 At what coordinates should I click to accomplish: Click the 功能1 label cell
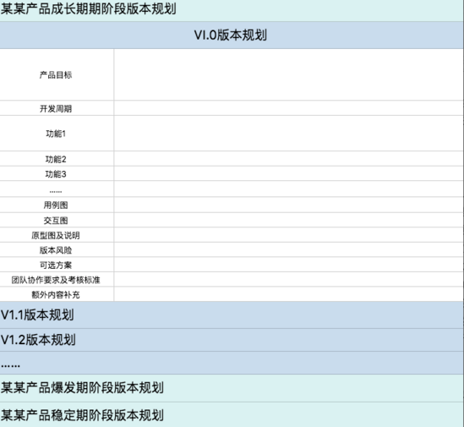pos(57,134)
